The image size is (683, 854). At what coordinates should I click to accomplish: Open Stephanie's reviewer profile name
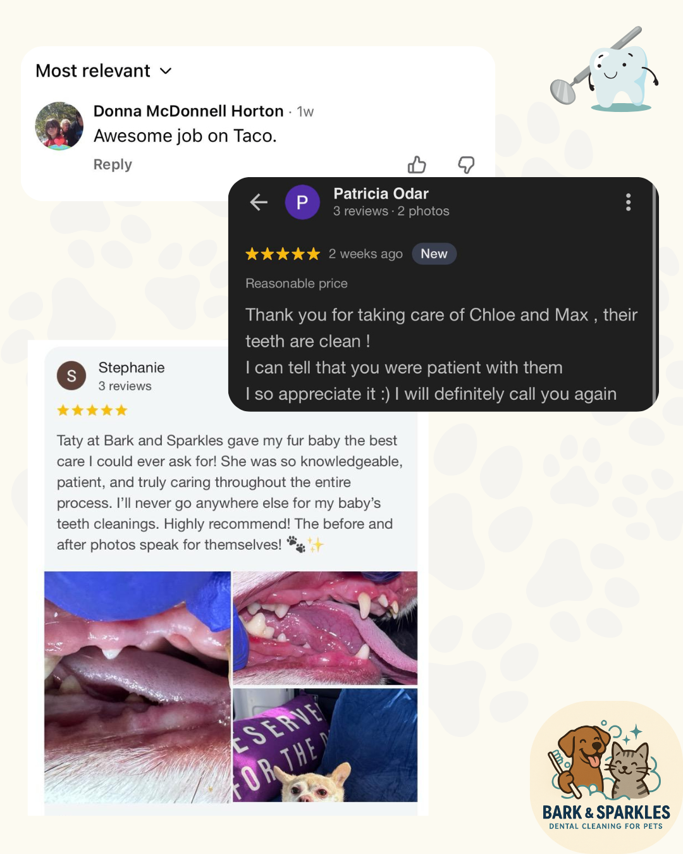point(132,368)
